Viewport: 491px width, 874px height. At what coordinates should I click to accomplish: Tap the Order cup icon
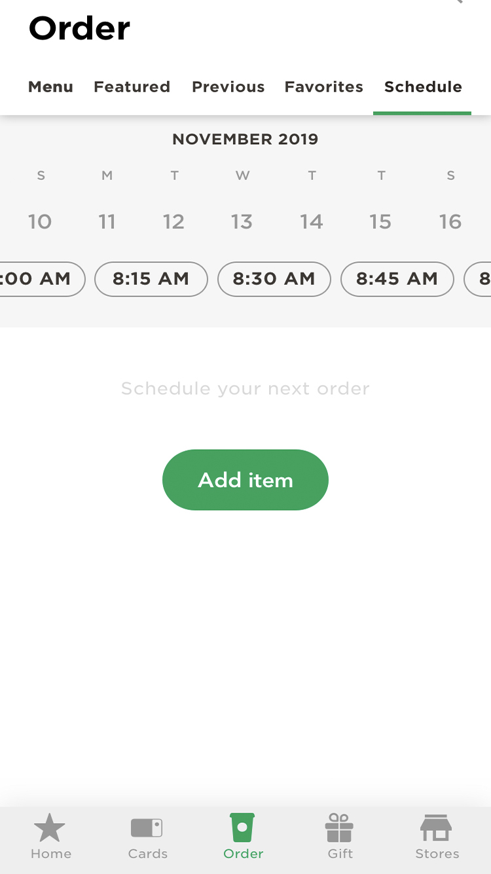(x=242, y=828)
